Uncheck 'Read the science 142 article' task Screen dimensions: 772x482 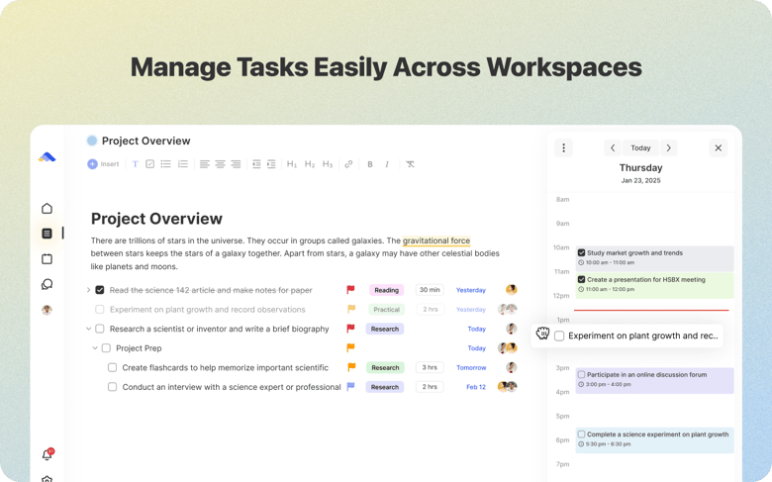tap(100, 290)
